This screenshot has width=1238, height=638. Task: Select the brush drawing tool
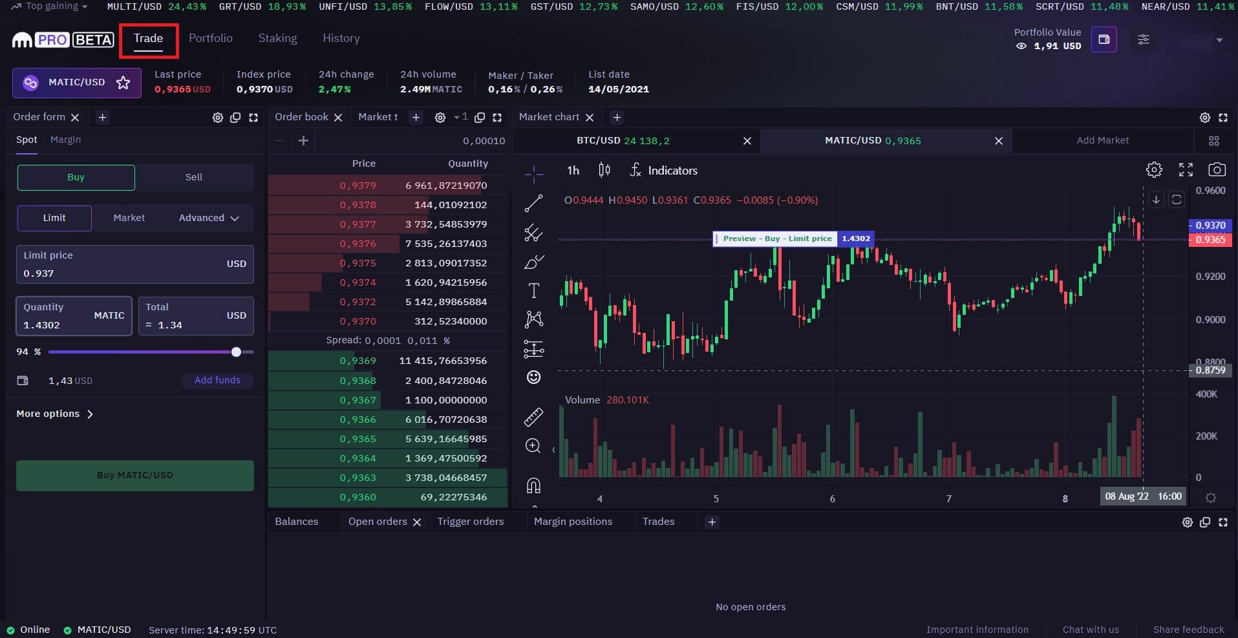[533, 262]
